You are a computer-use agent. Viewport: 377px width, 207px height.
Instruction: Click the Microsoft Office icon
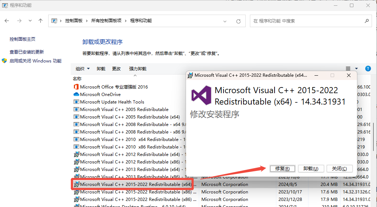(x=76, y=87)
